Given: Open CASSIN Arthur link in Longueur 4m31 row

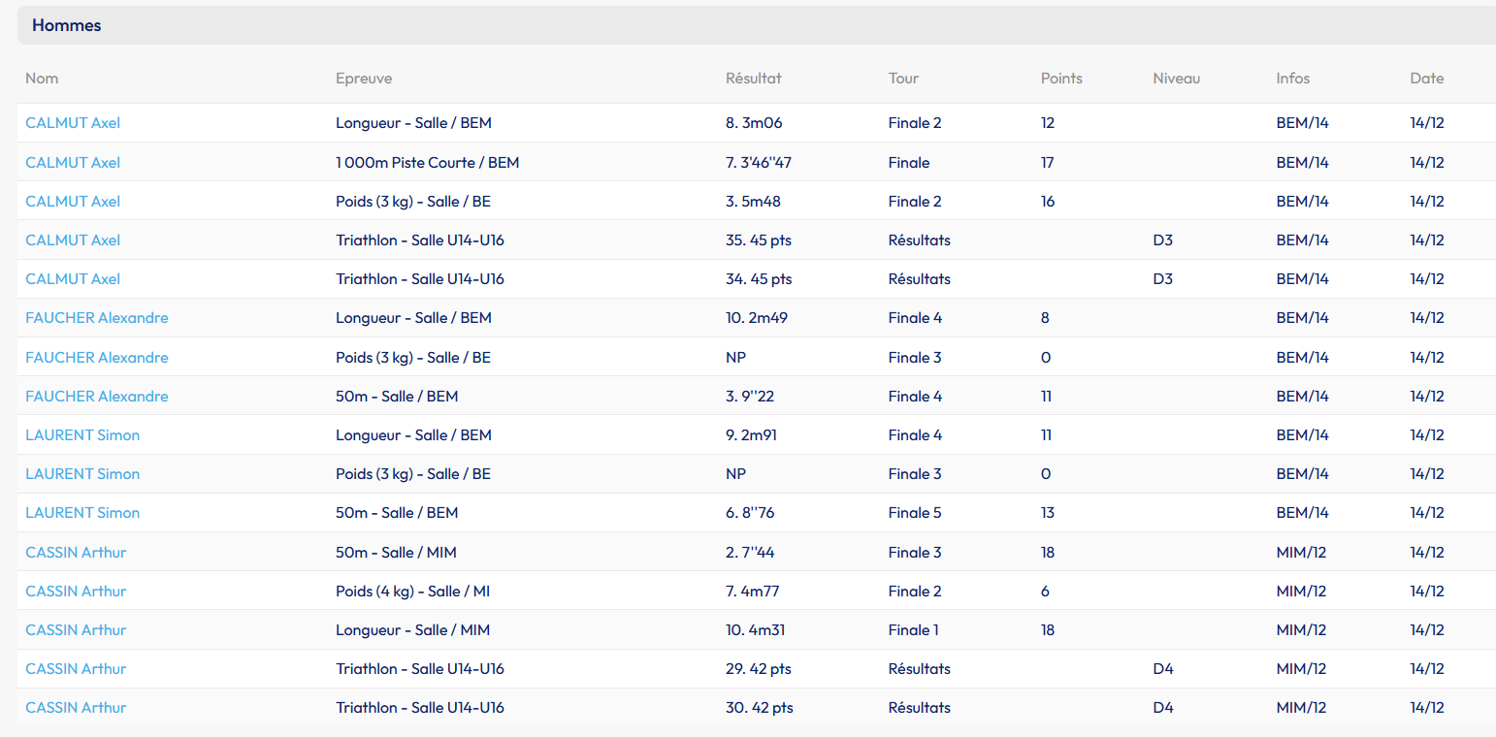Looking at the screenshot, I should point(76,630).
